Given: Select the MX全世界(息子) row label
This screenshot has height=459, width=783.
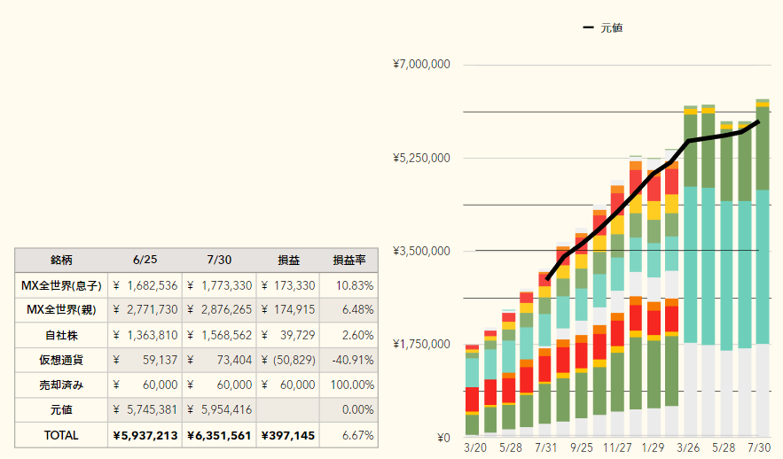Looking at the screenshot, I should [x=61, y=285].
